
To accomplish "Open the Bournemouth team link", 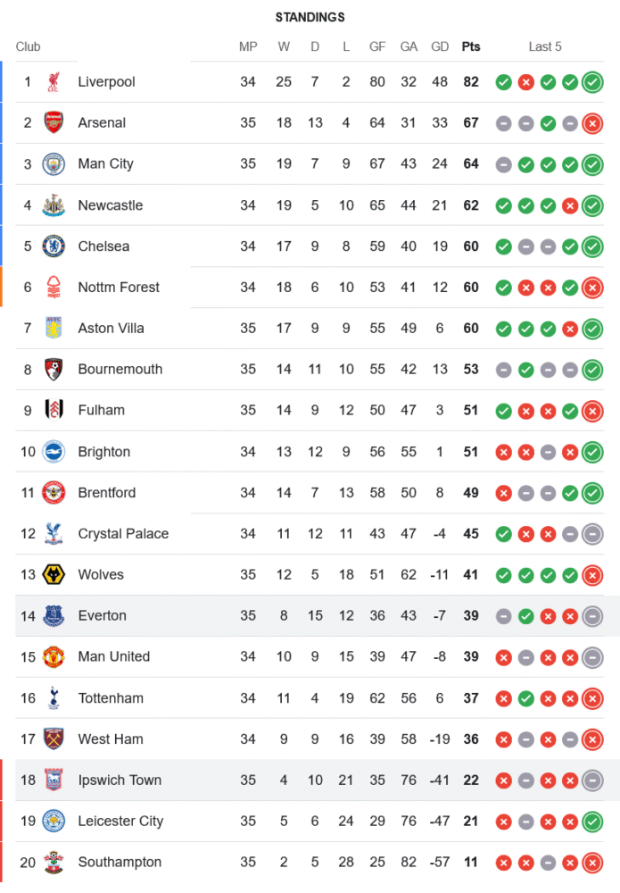I will pyautogui.click(x=120, y=370).
